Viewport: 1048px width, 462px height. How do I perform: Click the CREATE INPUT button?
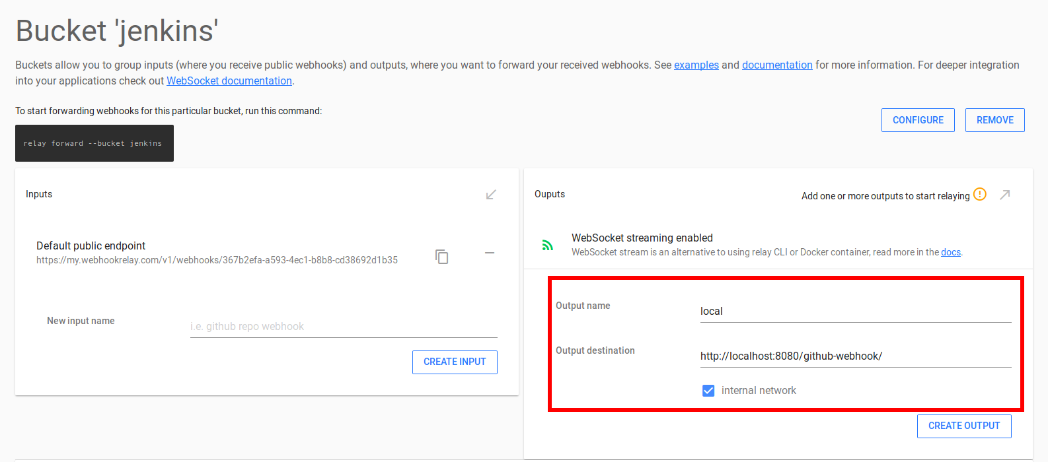coord(455,362)
